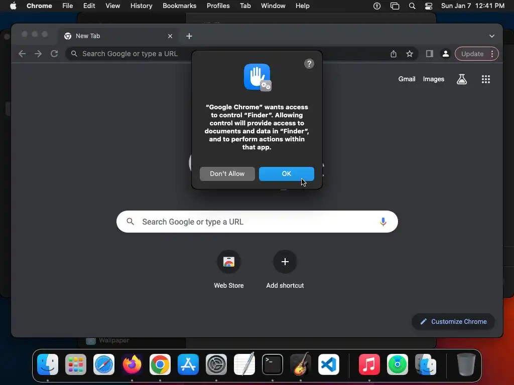Launch Safari from the Dock
Screen dimensions: 514x385
104,364
